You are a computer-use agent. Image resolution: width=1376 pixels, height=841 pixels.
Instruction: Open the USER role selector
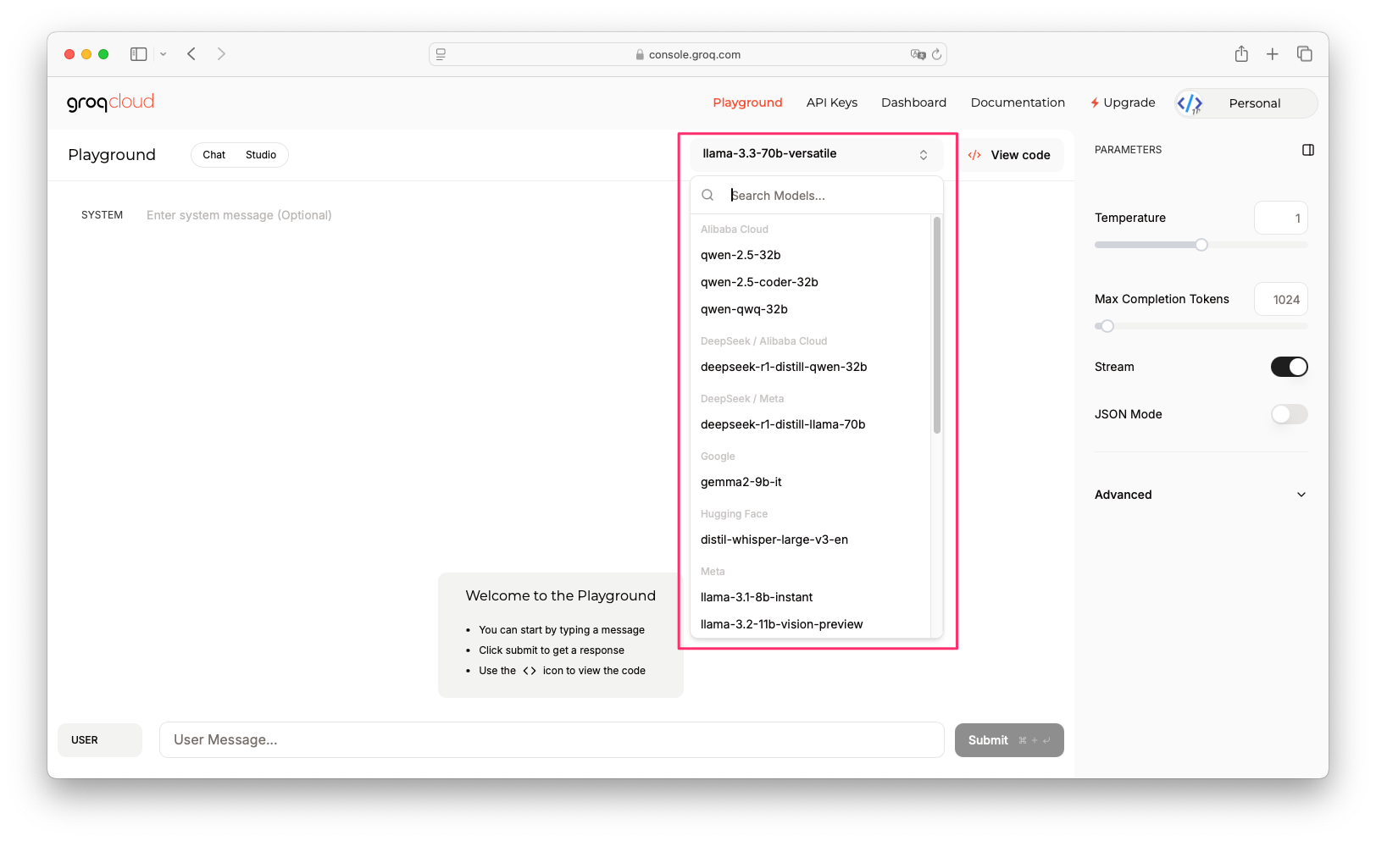pyautogui.click(x=100, y=740)
